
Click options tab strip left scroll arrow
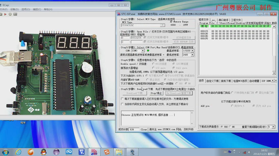click(x=273, y=80)
